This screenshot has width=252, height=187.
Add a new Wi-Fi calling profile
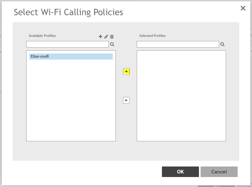pyautogui.click(x=100, y=37)
